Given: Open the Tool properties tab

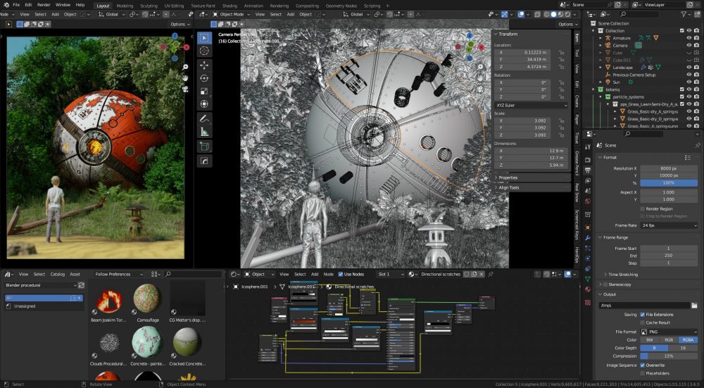Looking at the screenshot, I should 588,147.
